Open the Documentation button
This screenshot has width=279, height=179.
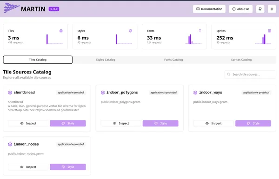[x=209, y=9]
